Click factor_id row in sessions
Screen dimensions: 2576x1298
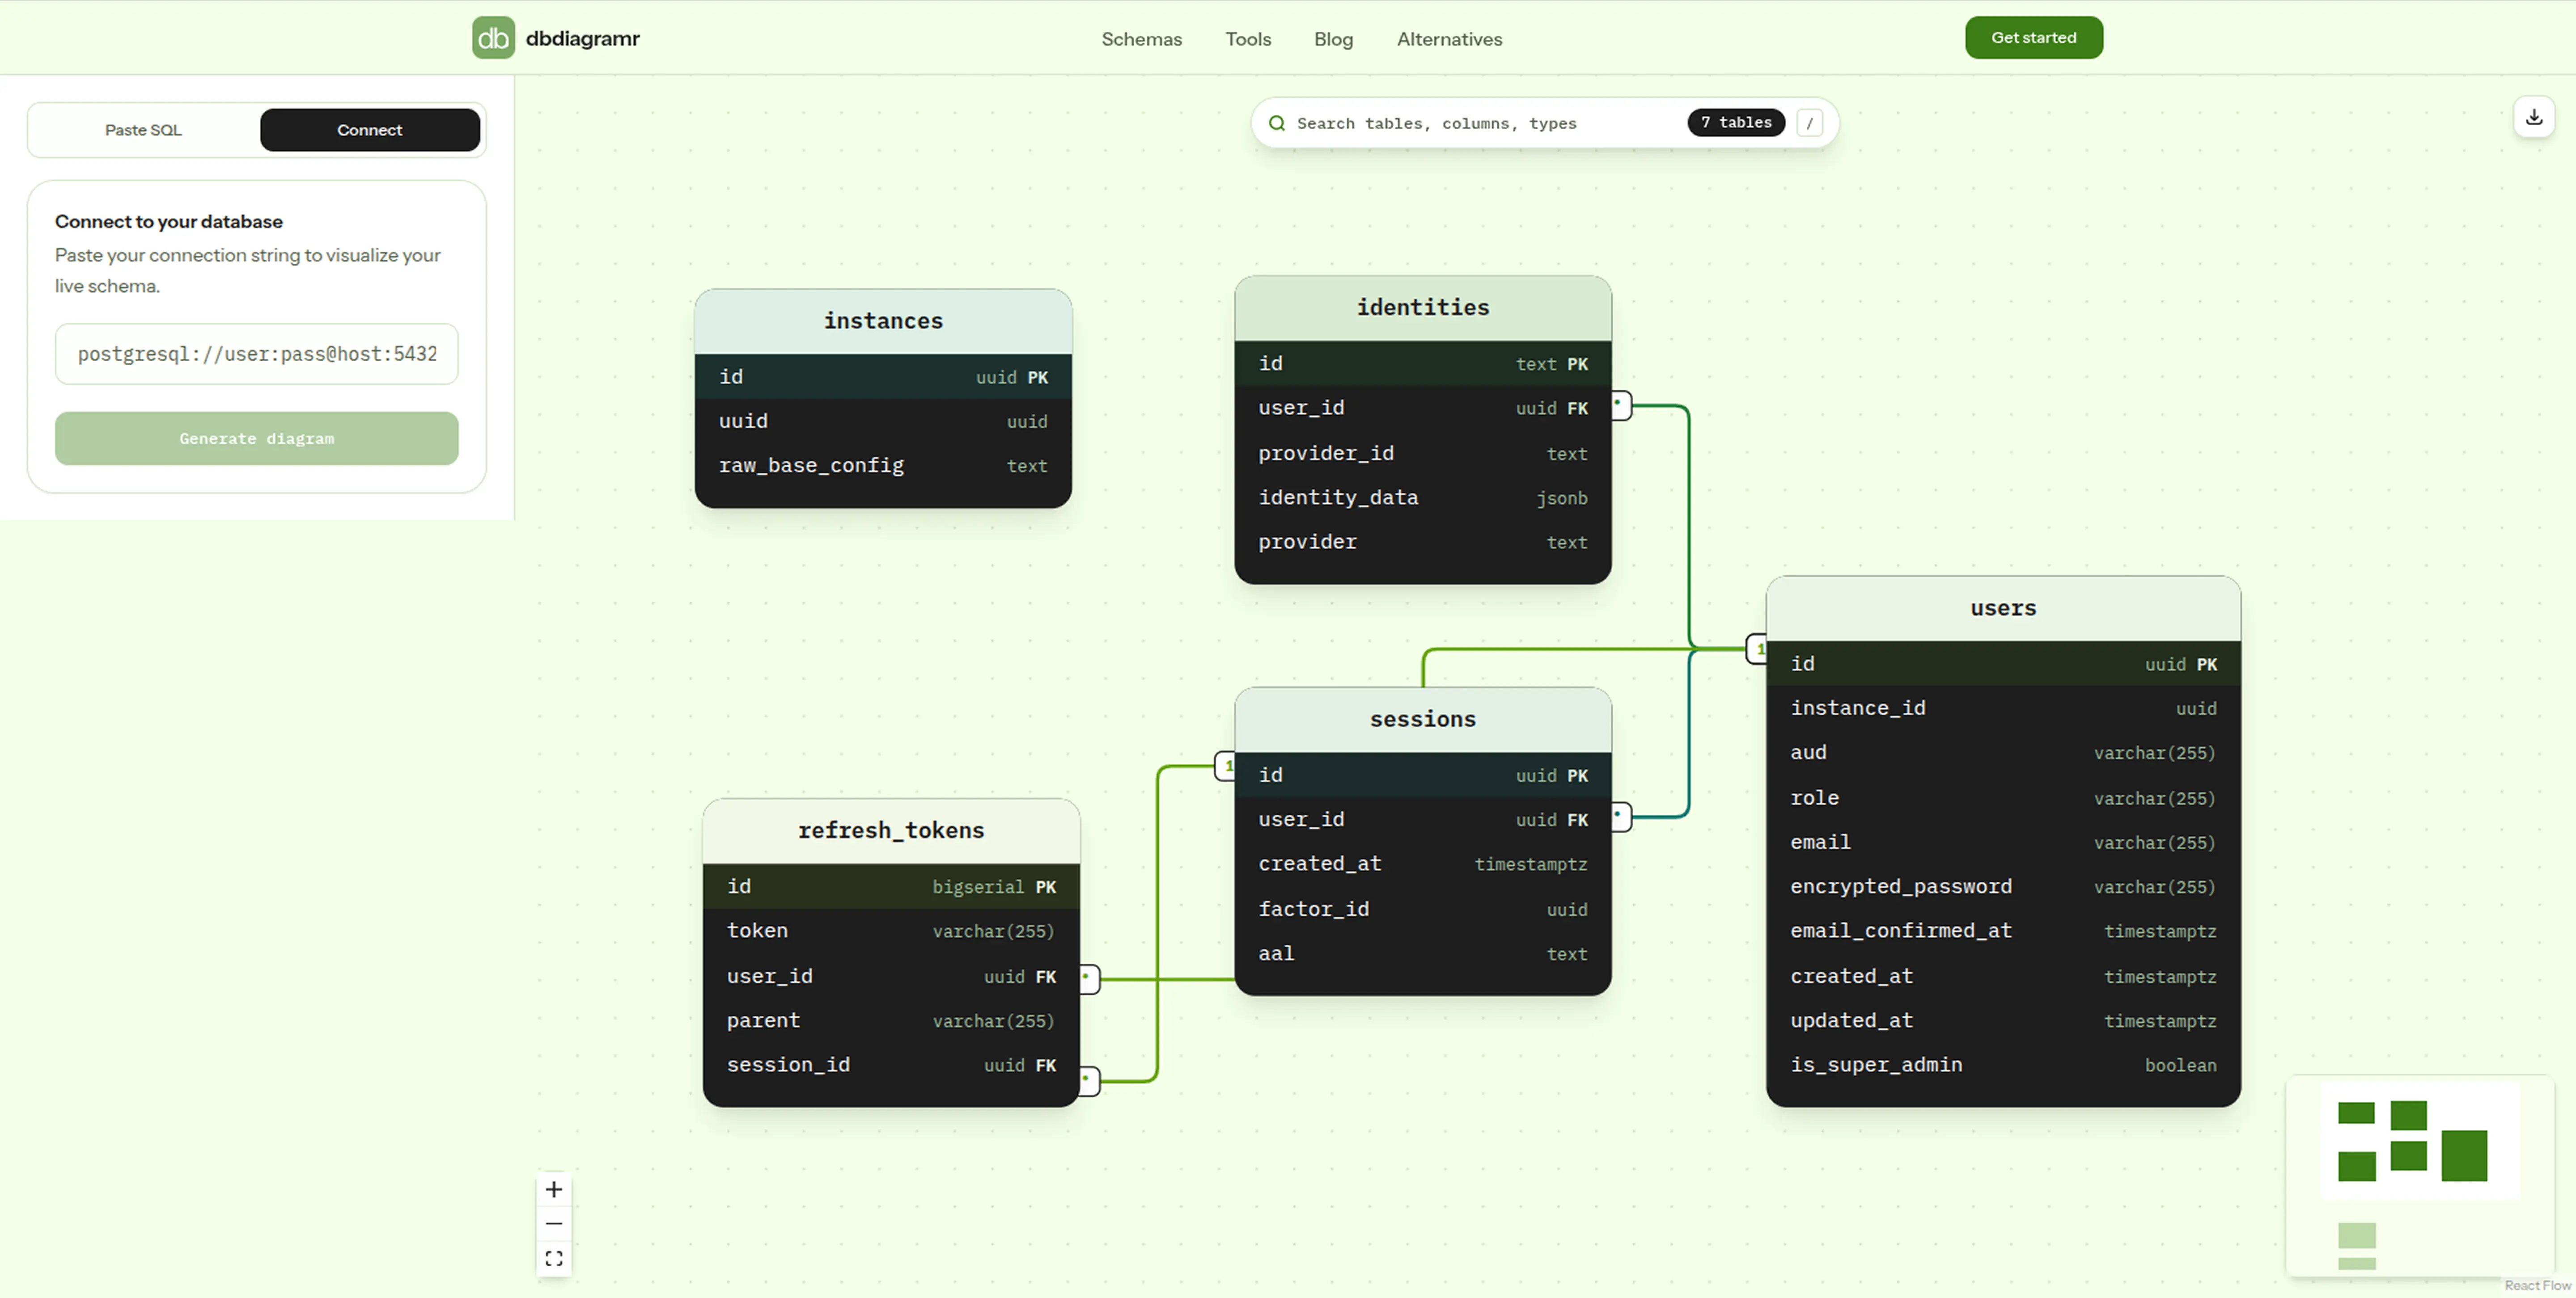coord(1422,909)
